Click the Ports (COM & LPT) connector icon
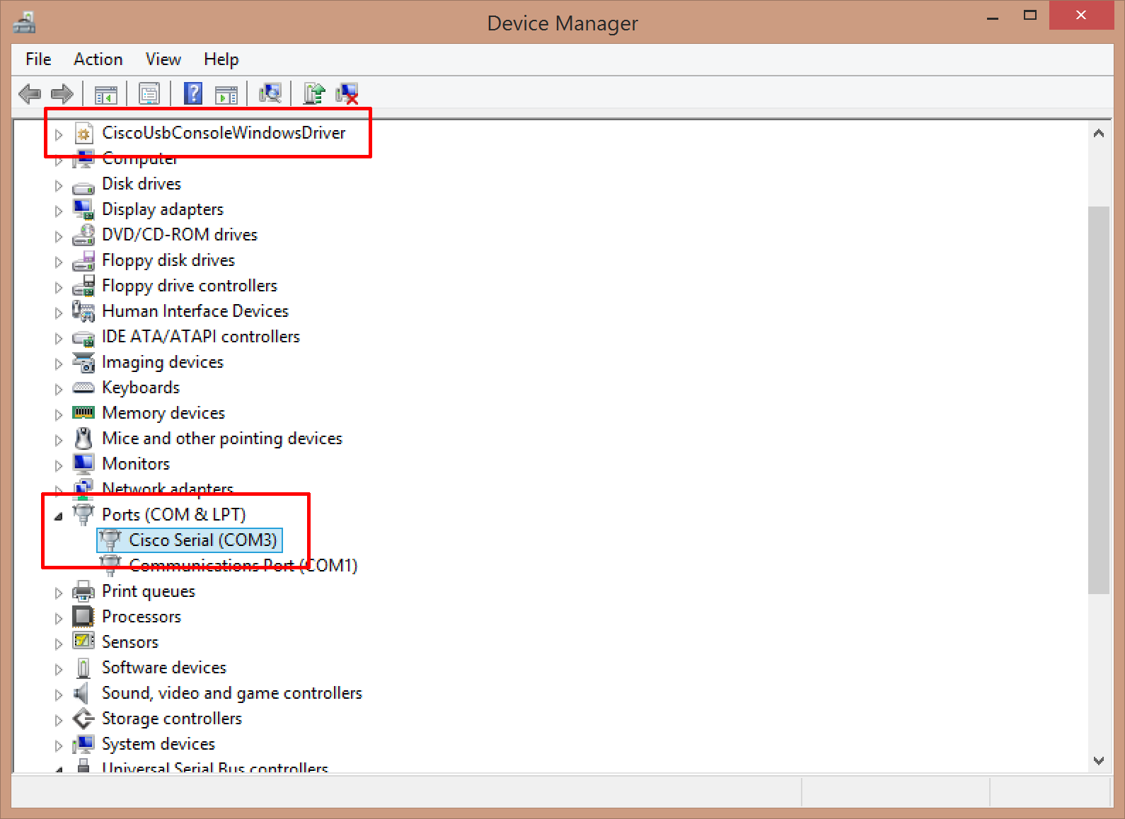The width and height of the screenshot is (1125, 819). coord(83,515)
